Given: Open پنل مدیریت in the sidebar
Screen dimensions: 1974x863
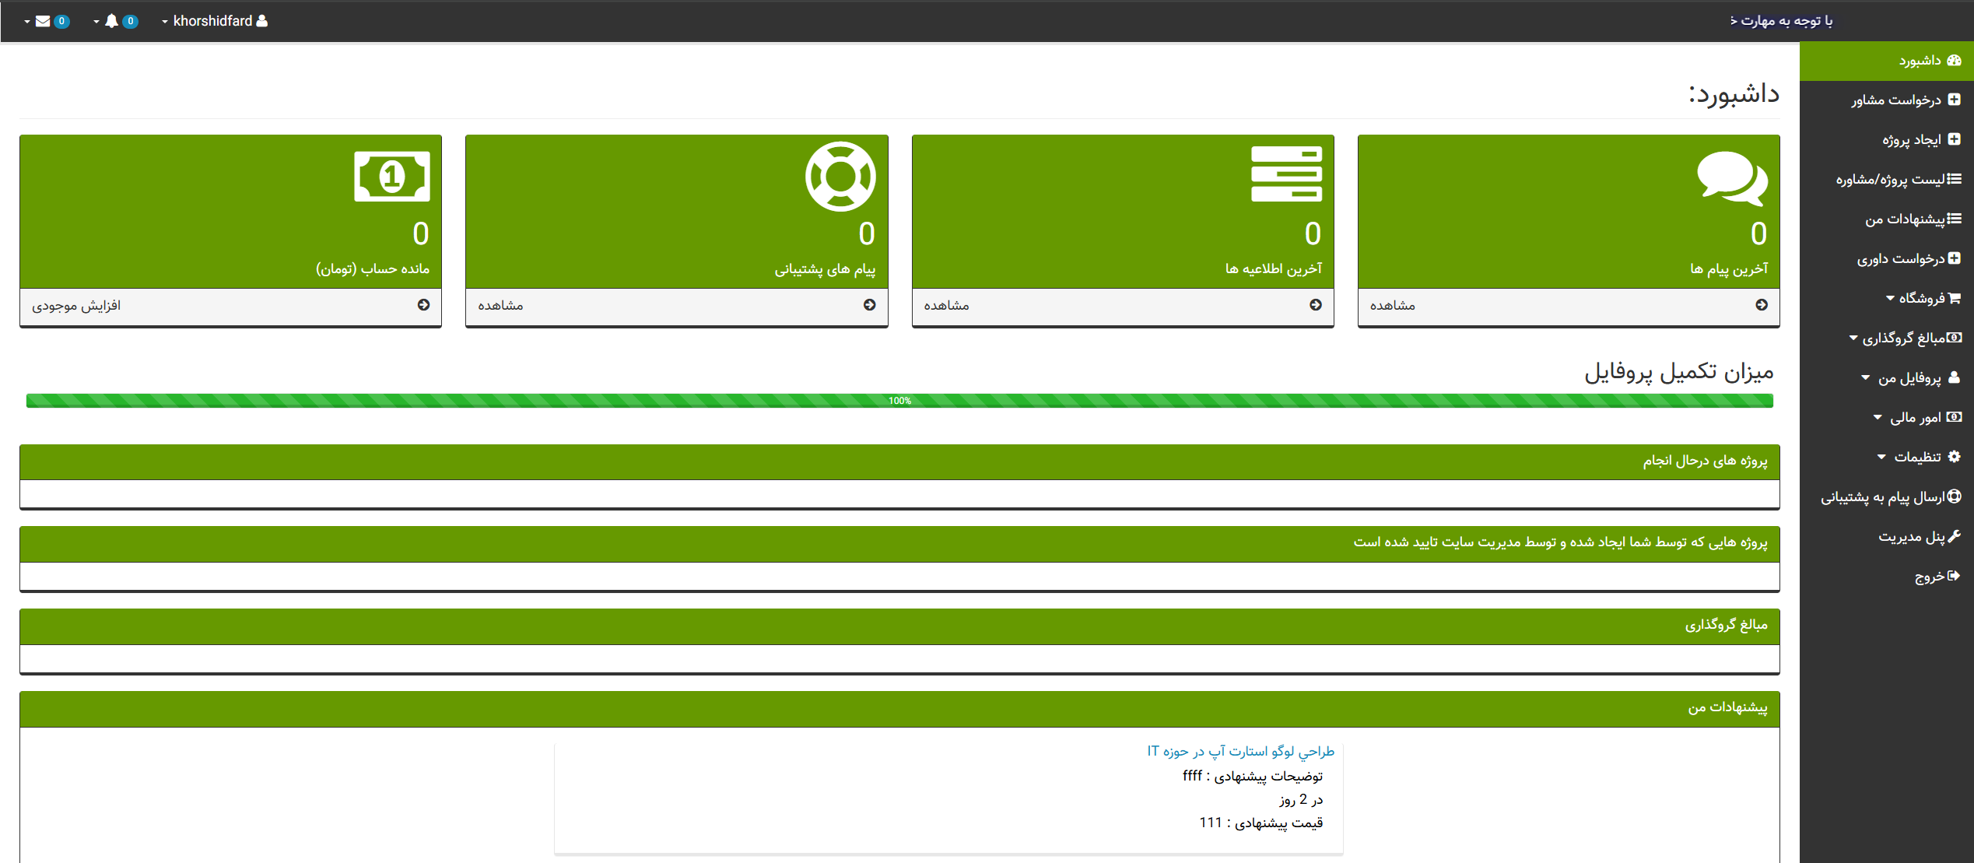Looking at the screenshot, I should 1887,536.
